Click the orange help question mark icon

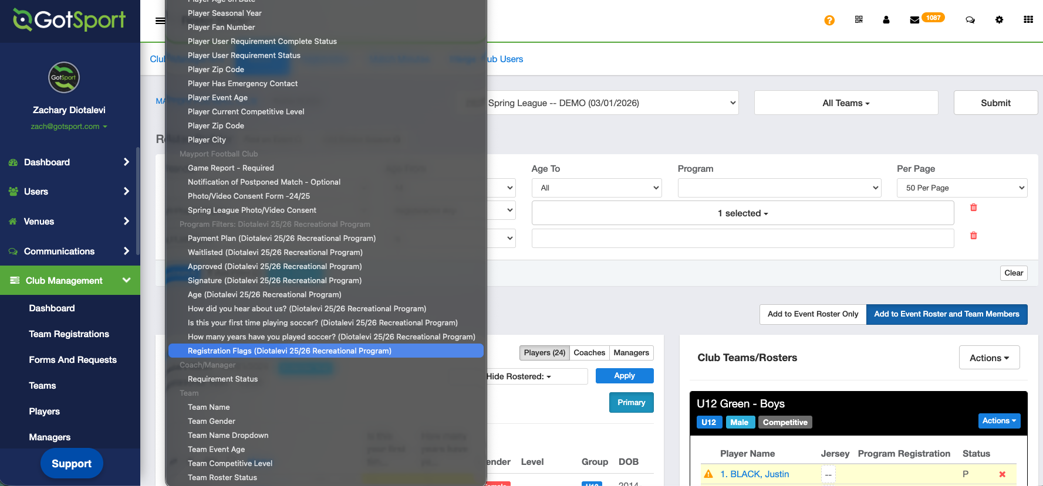pos(829,21)
